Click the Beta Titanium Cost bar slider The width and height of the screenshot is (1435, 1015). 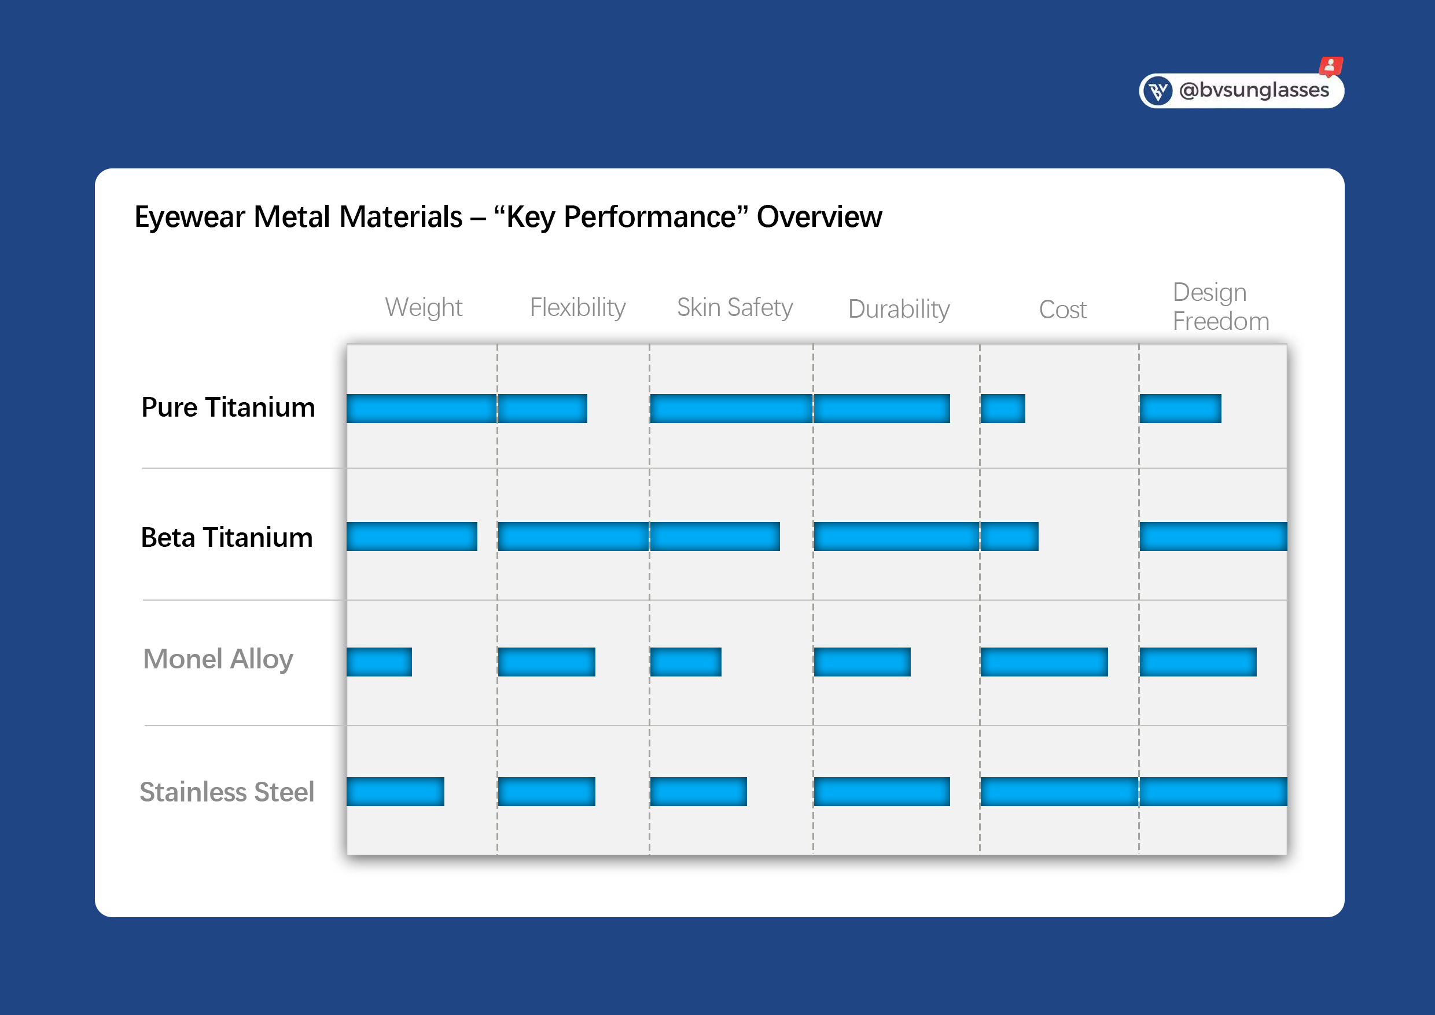click(x=1009, y=536)
